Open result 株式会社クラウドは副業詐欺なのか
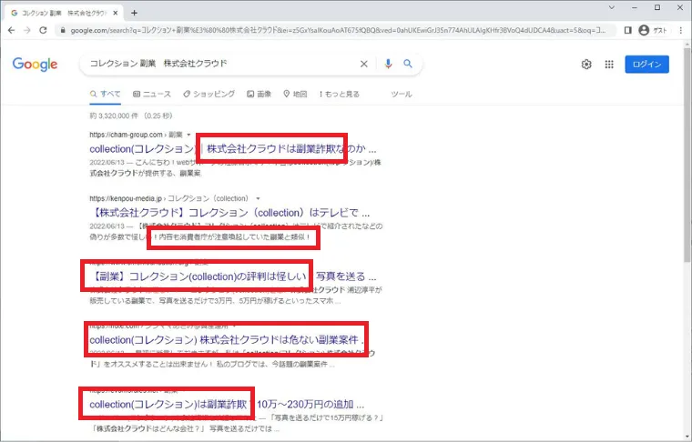 click(232, 149)
